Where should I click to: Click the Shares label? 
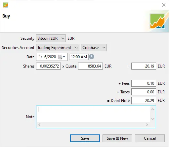click(x=29, y=66)
